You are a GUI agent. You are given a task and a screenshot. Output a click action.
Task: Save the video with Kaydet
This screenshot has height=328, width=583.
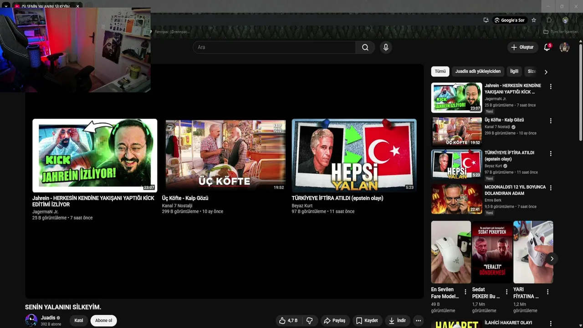click(x=367, y=321)
